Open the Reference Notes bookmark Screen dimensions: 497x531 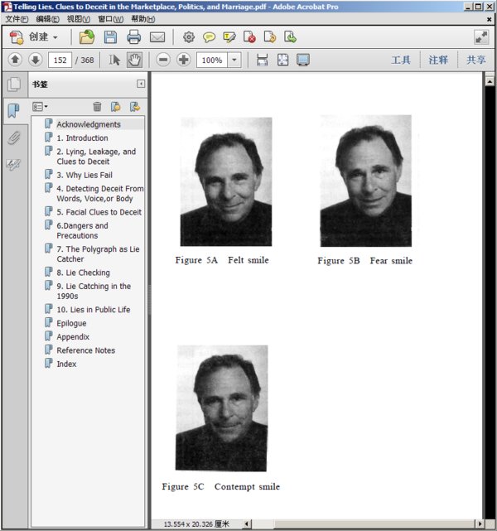point(85,350)
